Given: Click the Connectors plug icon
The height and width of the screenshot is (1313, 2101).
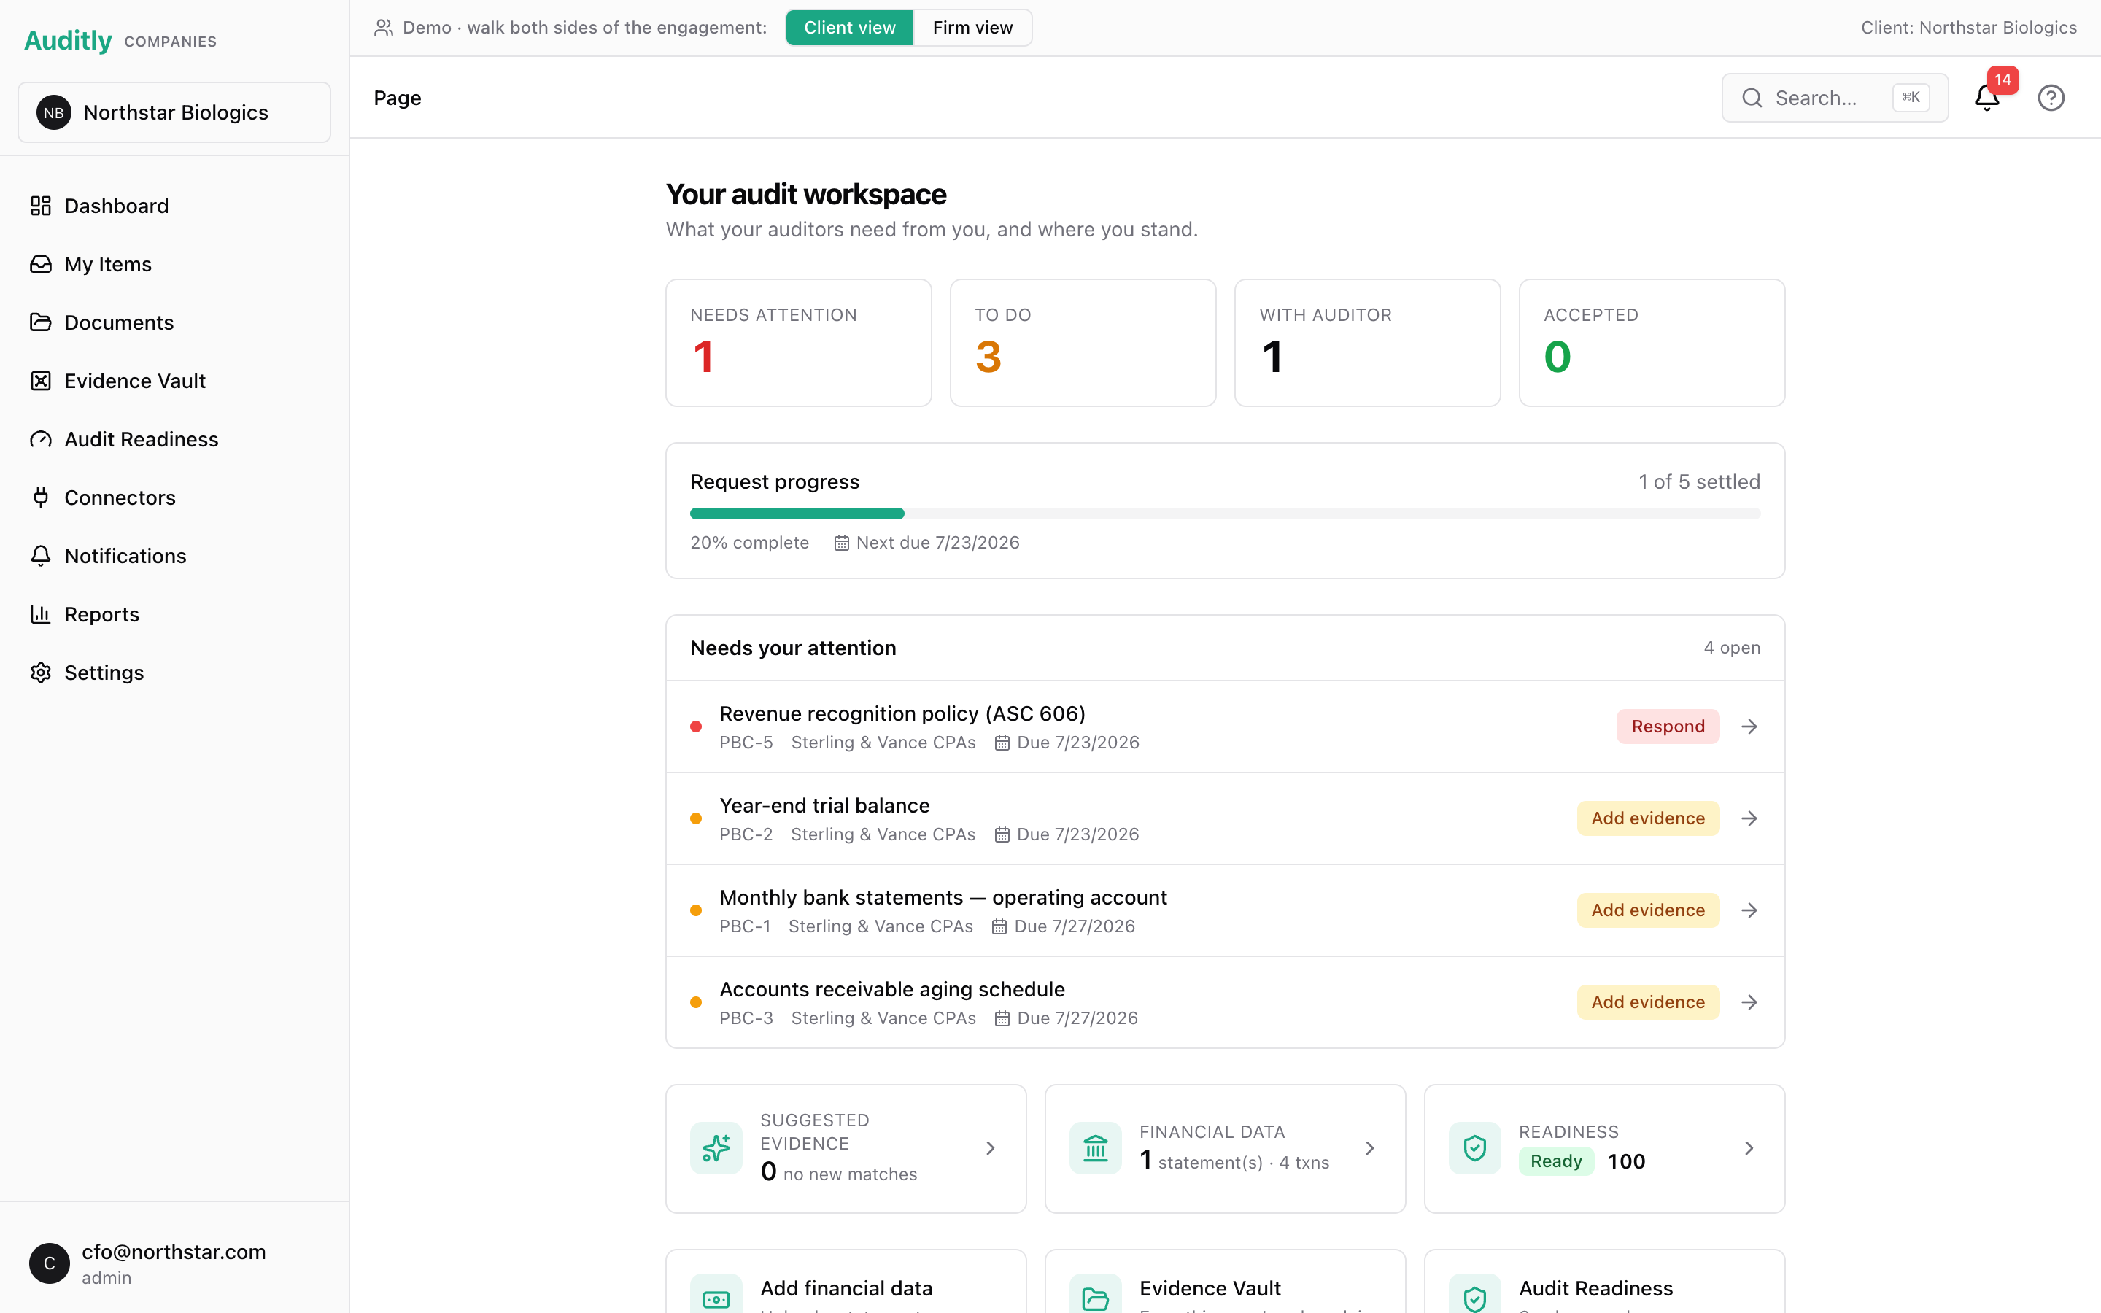Looking at the screenshot, I should [x=41, y=497].
